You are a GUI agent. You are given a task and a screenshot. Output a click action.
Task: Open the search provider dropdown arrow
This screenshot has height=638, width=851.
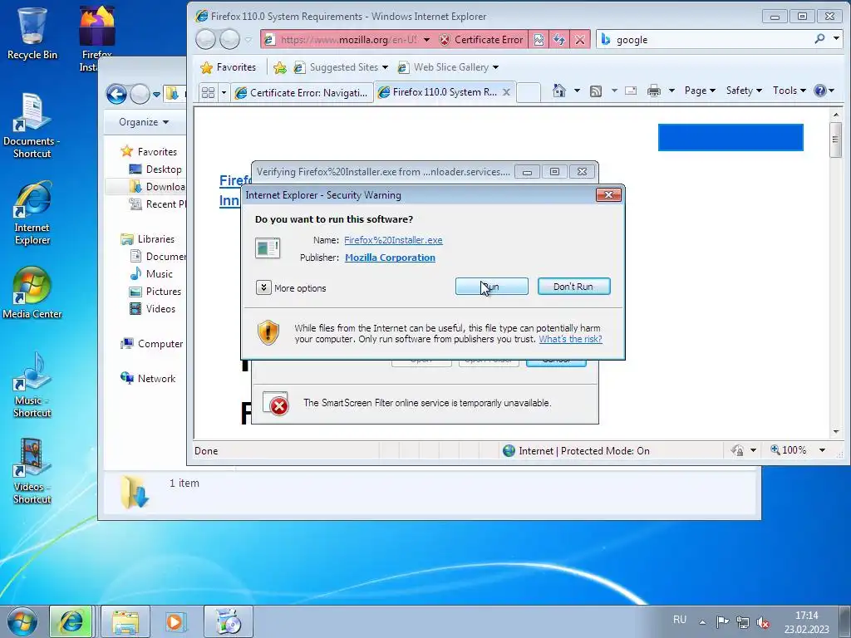coord(836,38)
